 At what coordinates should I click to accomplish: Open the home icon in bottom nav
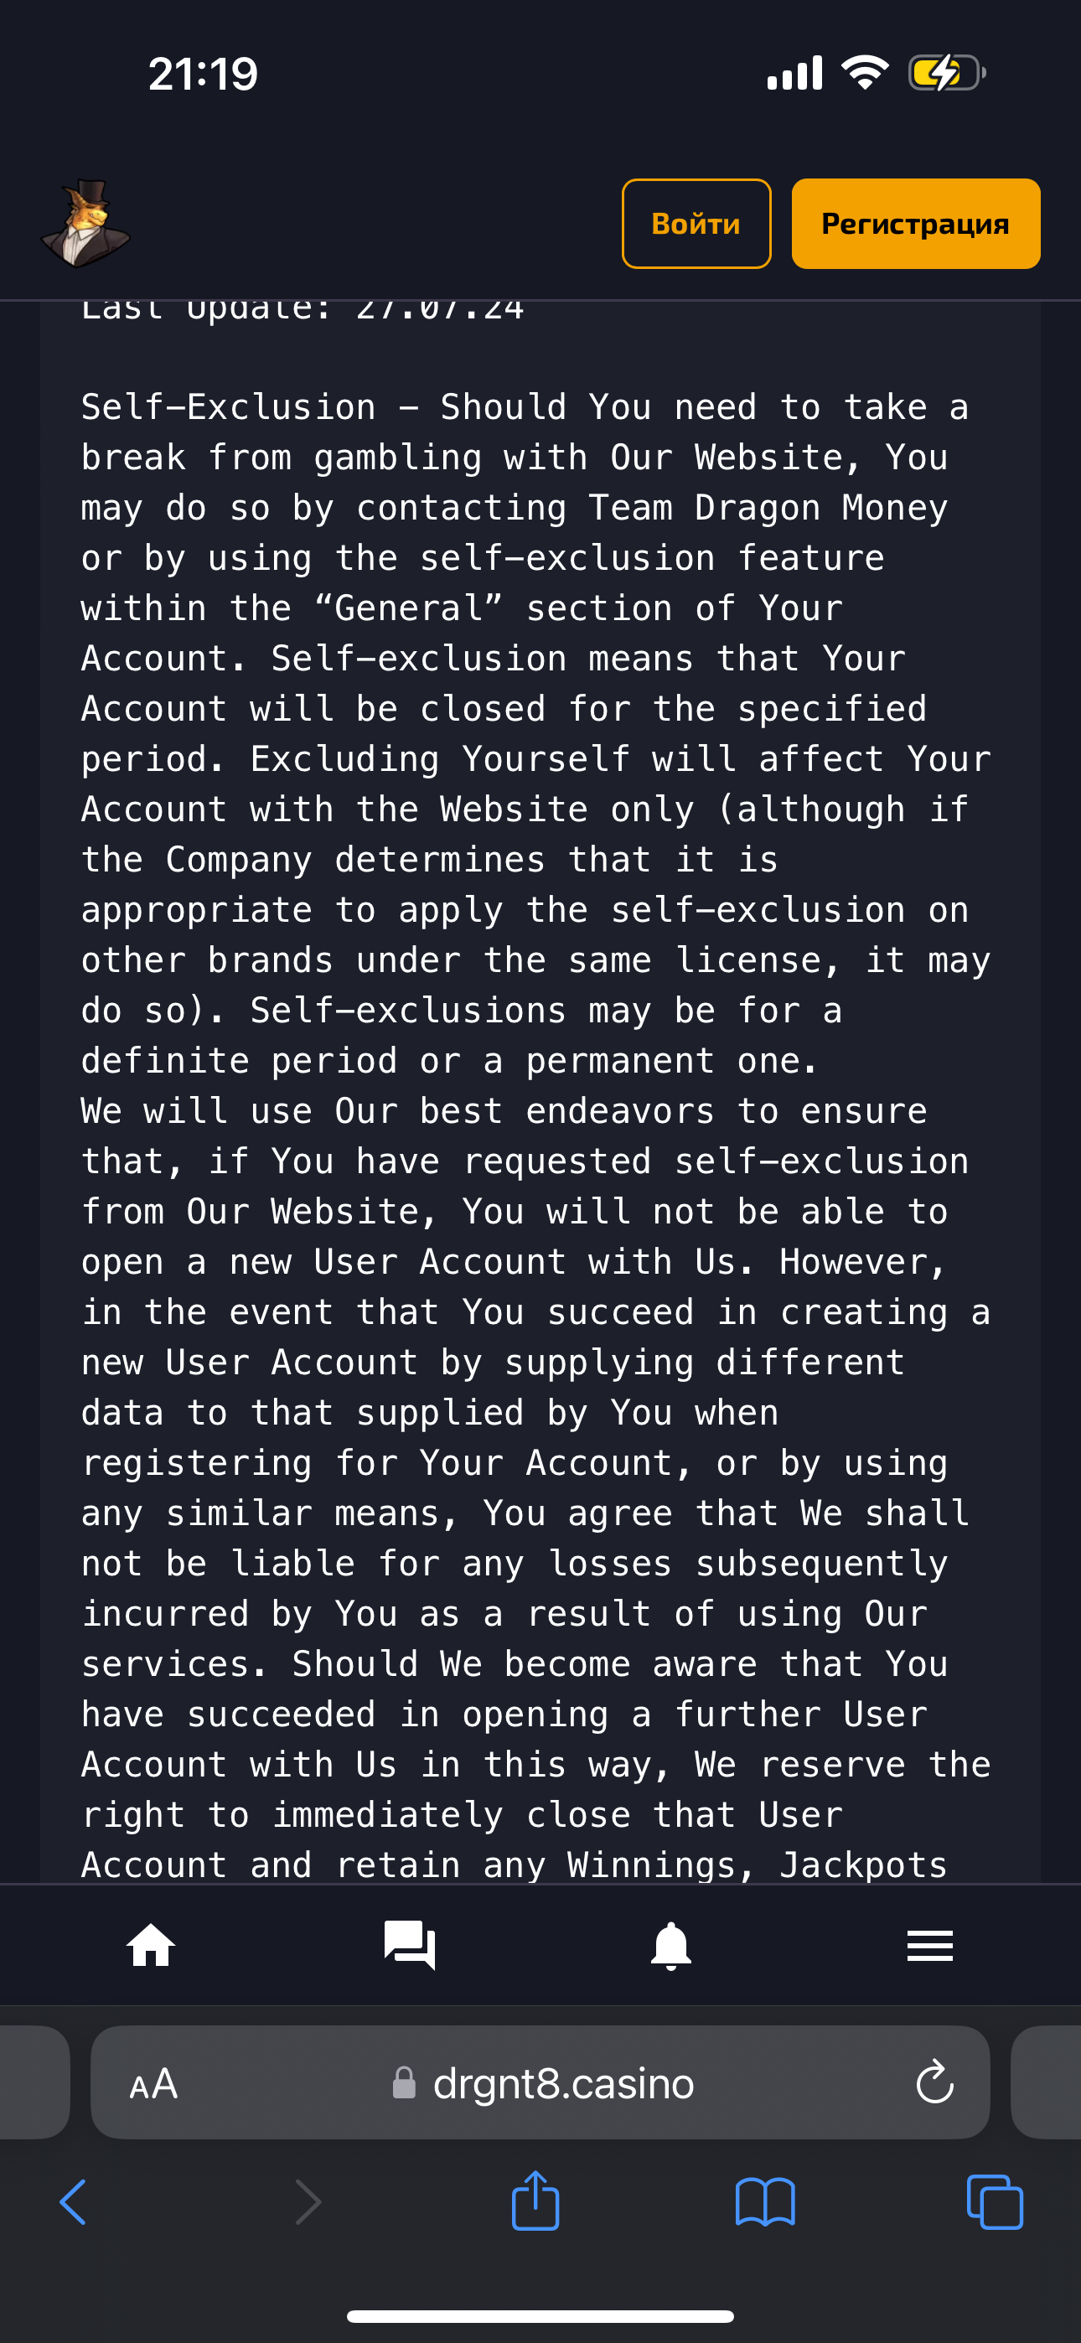click(151, 1946)
